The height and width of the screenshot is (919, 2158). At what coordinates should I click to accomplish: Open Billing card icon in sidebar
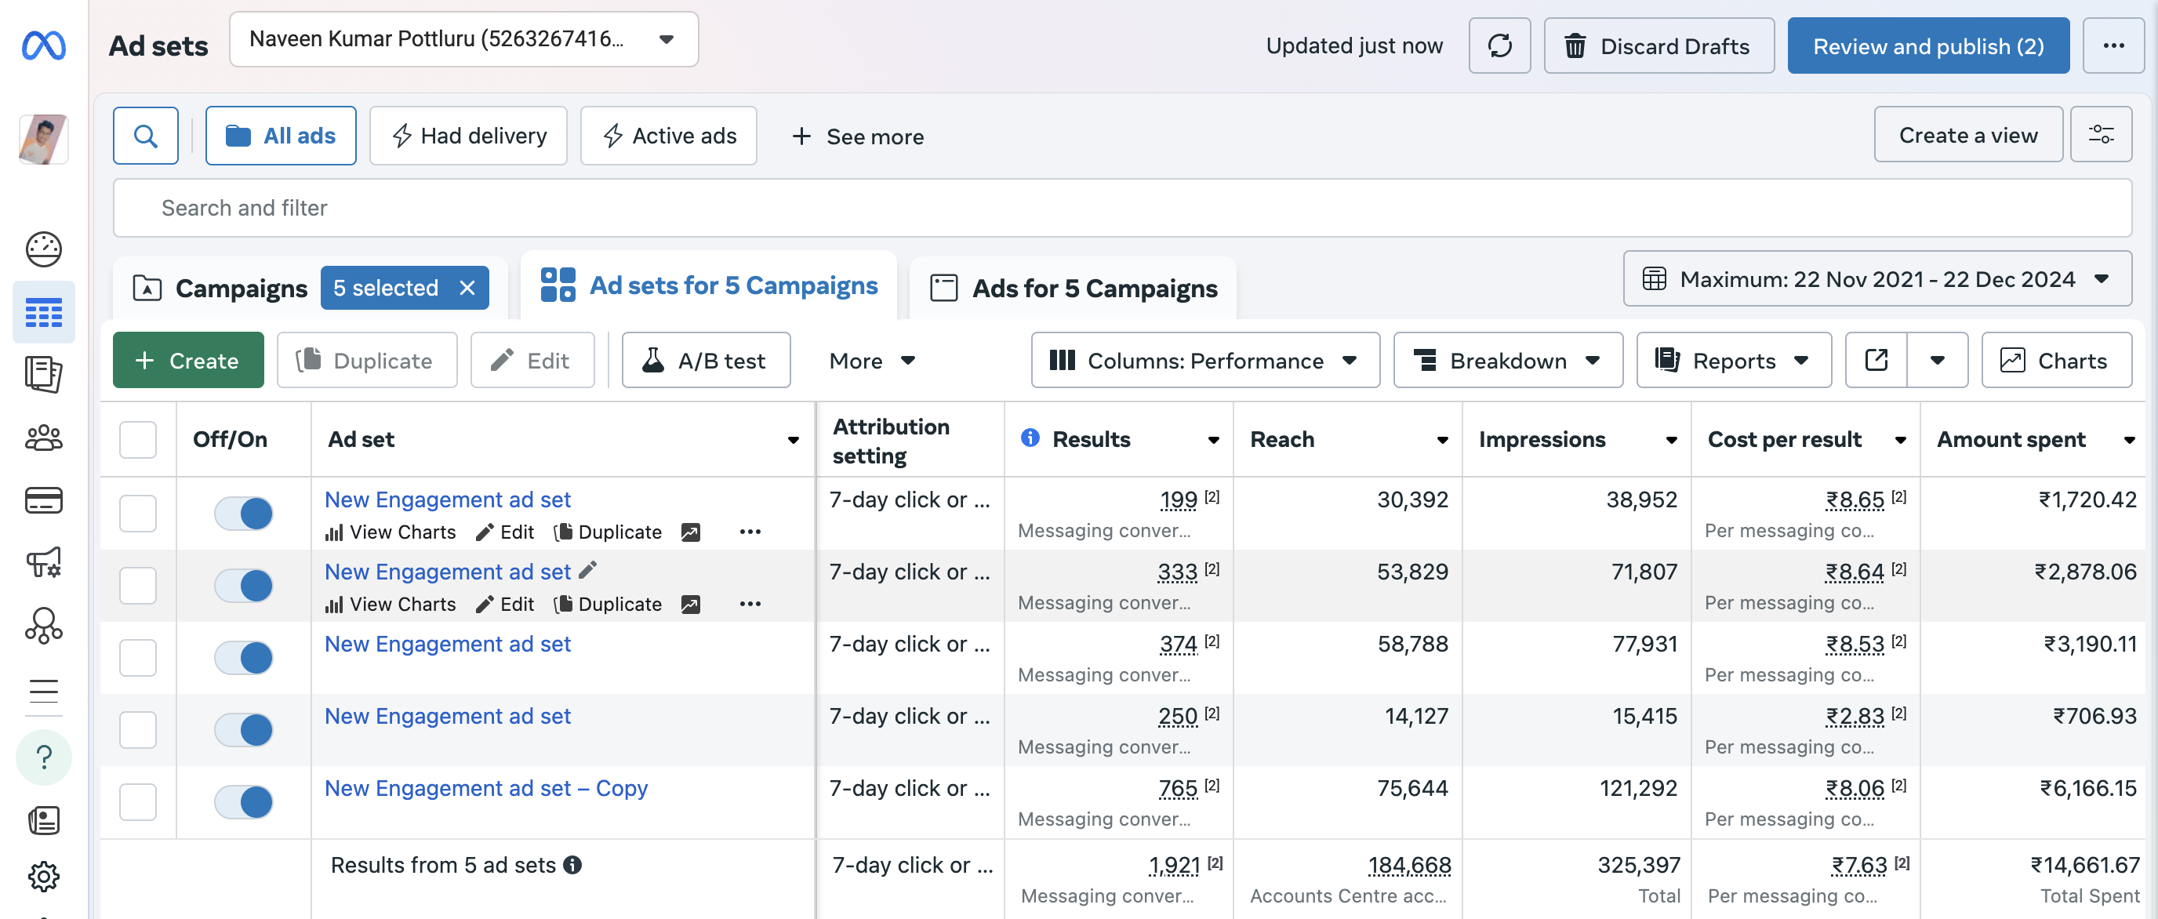pos(44,500)
